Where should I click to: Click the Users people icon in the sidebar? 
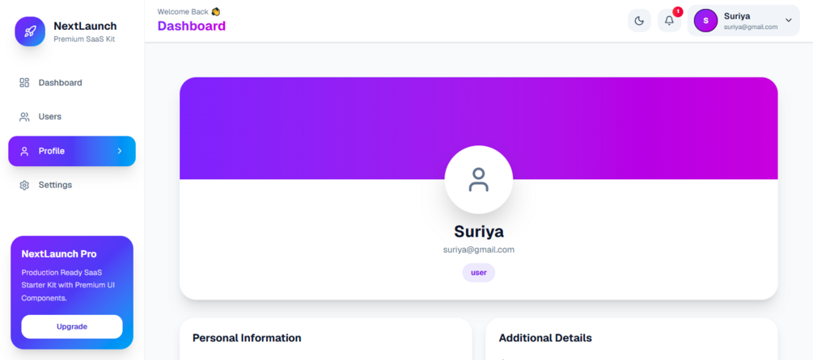point(24,117)
